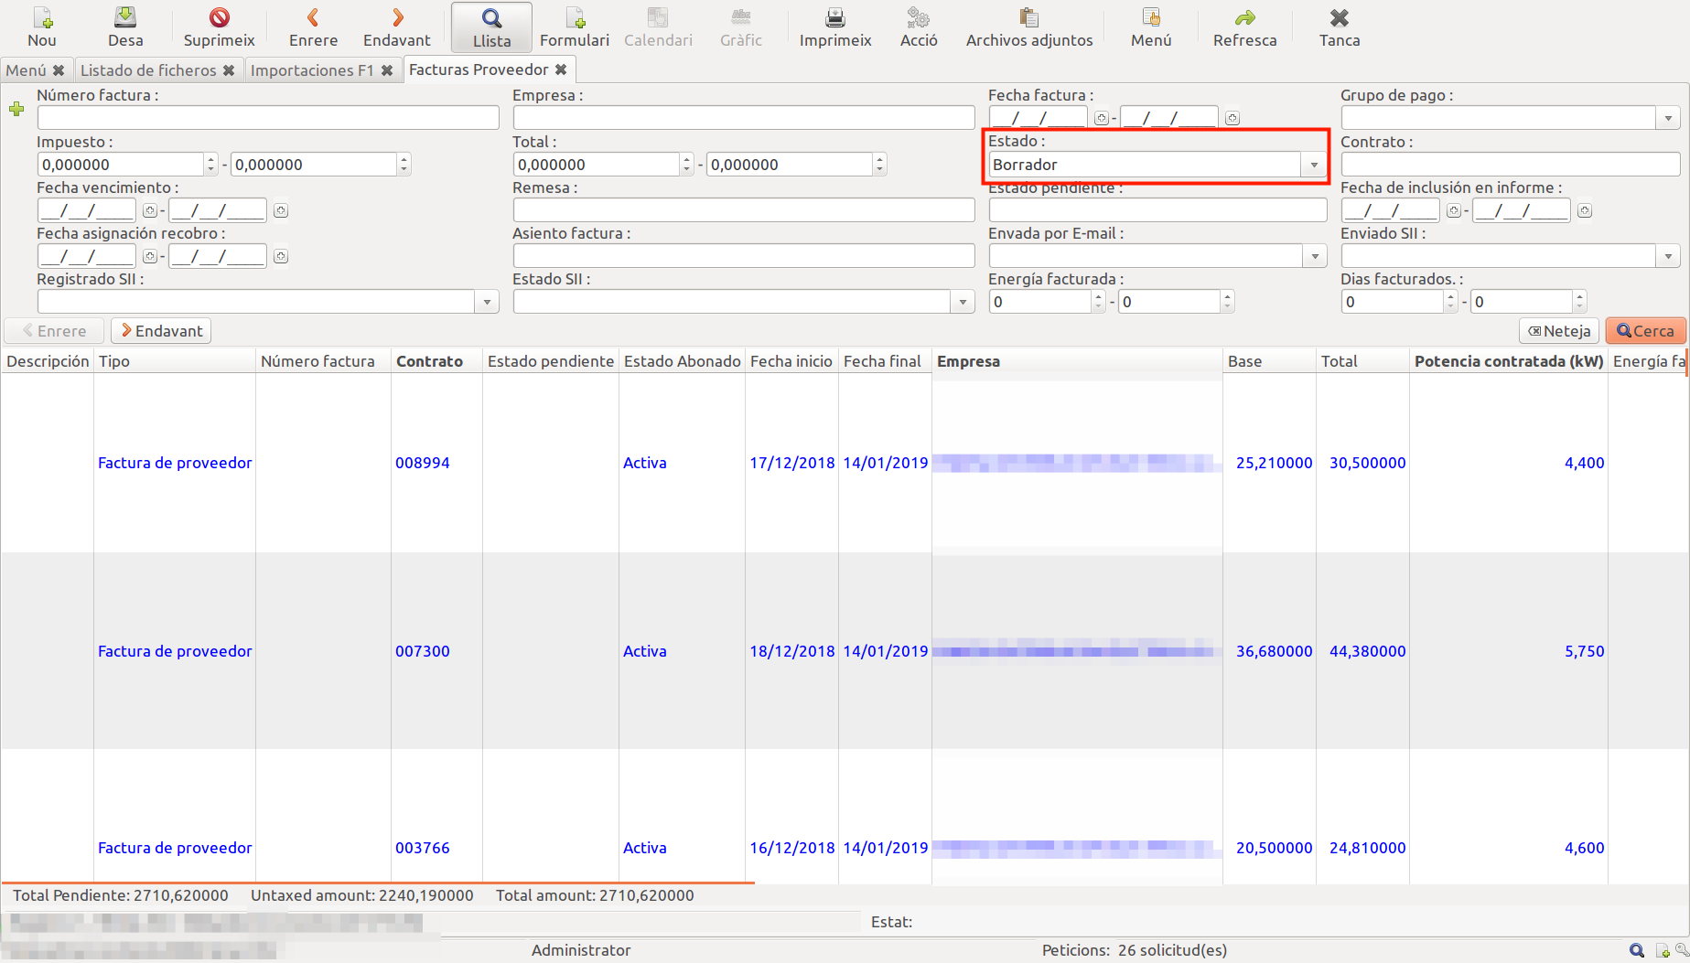Open calendar for Fecha factura start date
Image resolution: width=1690 pixels, height=963 pixels.
coord(1102,118)
